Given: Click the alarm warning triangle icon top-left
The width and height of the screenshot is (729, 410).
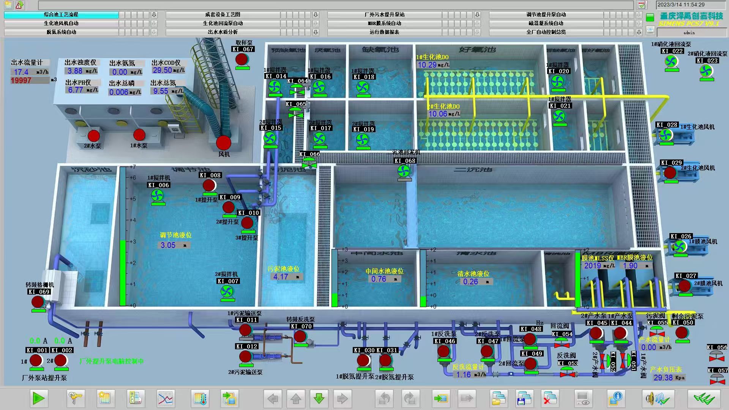Looking at the screenshot, I should point(20,5).
